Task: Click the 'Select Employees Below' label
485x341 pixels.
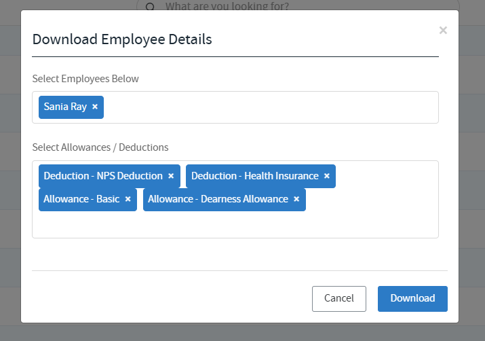Action: click(85, 79)
